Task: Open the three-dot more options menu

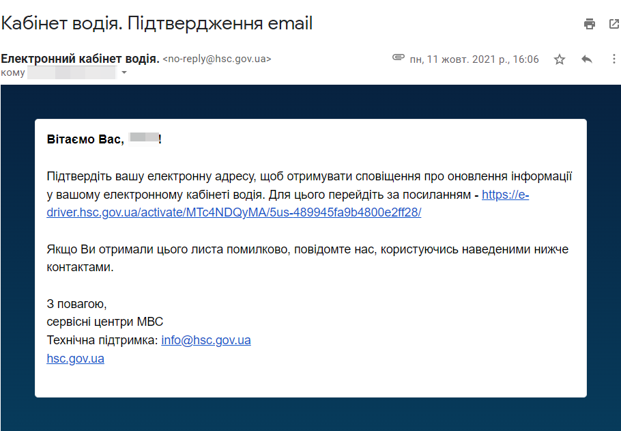Action: tap(614, 59)
